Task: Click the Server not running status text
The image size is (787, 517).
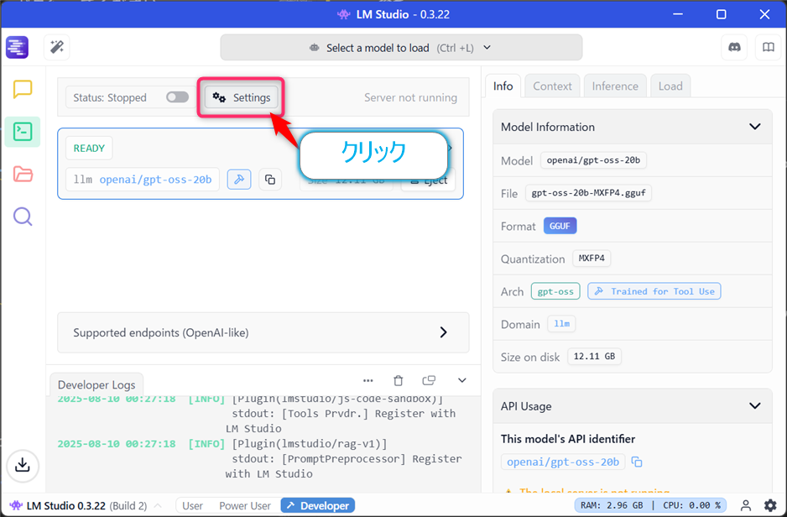Action: [410, 97]
